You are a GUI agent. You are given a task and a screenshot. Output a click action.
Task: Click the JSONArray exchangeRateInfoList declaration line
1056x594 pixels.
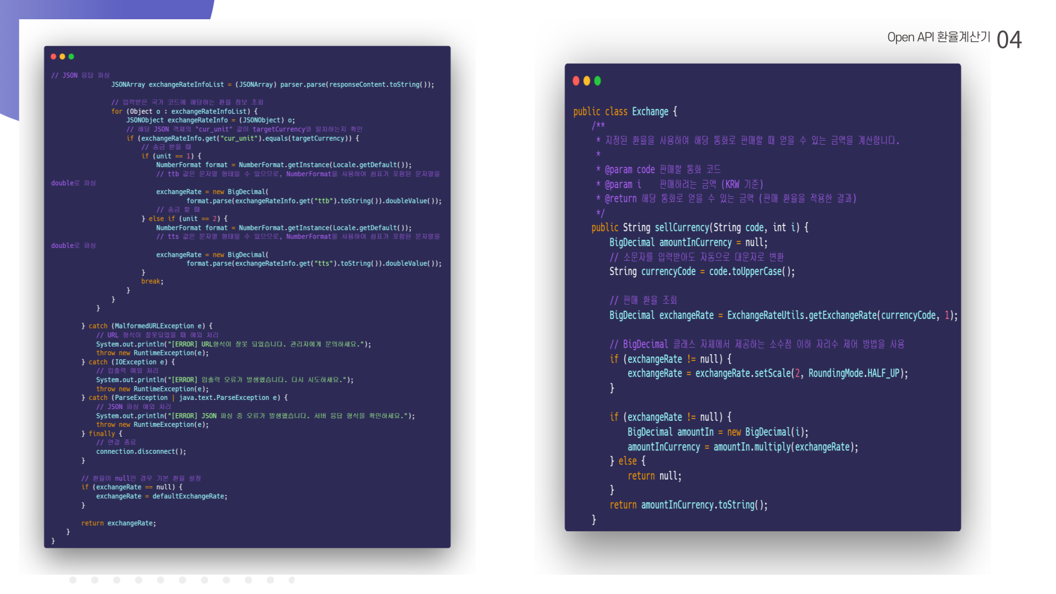[x=272, y=85]
